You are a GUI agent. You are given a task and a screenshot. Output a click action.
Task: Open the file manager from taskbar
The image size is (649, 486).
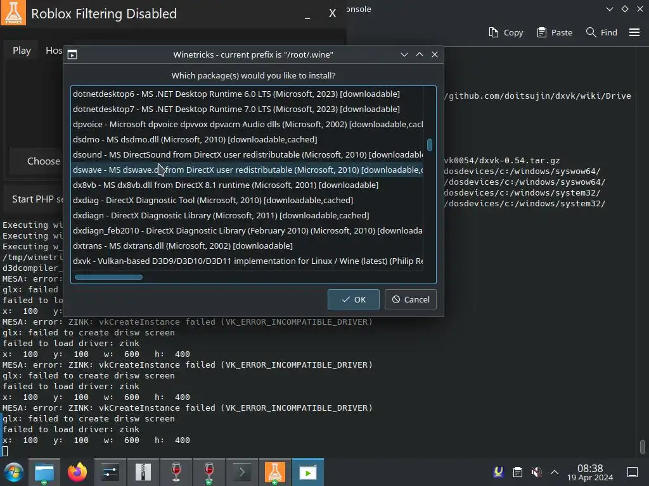pos(44,472)
